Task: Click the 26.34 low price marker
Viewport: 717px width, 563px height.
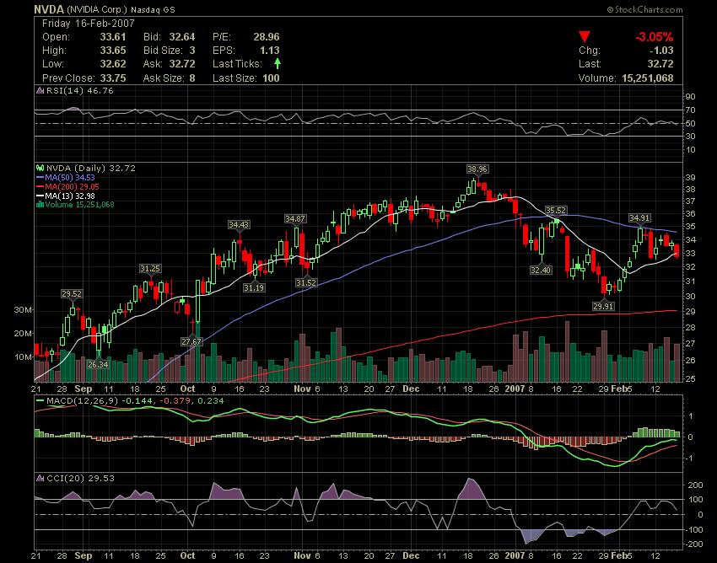Action: (98, 364)
